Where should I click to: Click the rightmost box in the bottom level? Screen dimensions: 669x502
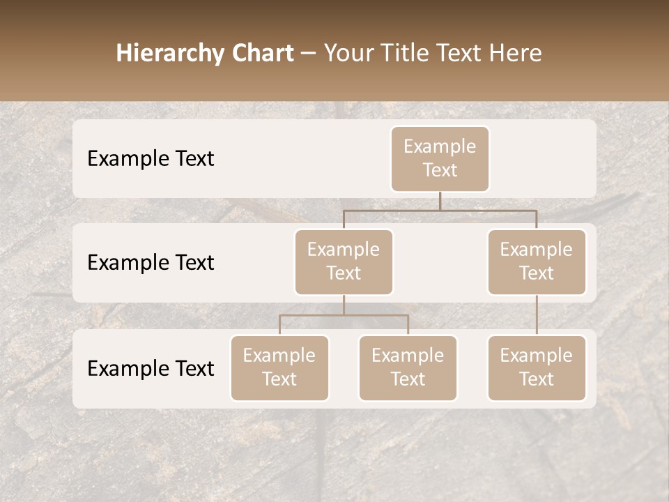537,367
